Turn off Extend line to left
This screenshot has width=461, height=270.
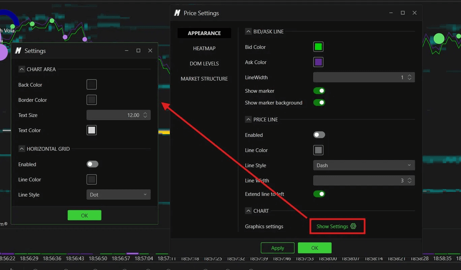(319, 194)
